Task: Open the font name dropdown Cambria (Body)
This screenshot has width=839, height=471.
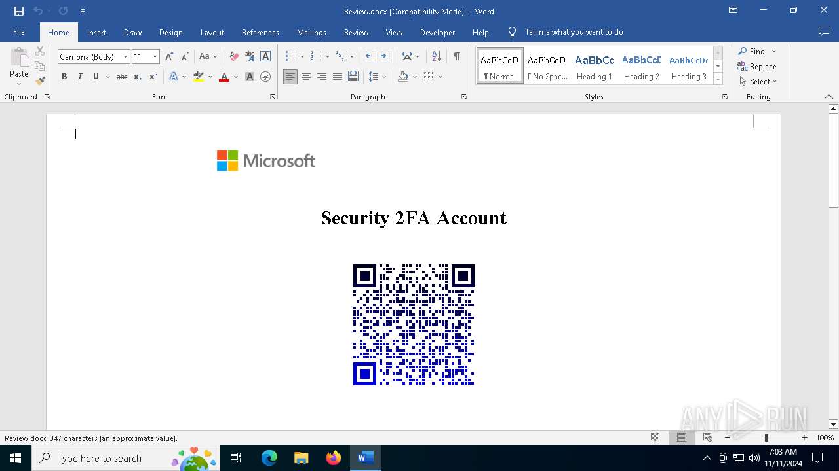Action: pos(125,57)
